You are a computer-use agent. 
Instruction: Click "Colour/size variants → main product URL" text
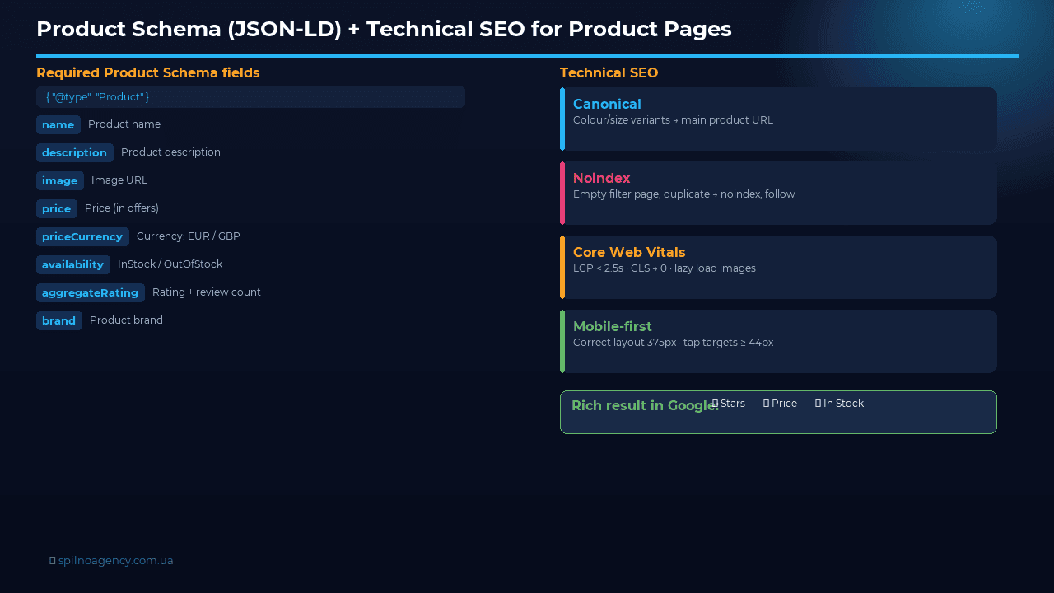click(673, 120)
